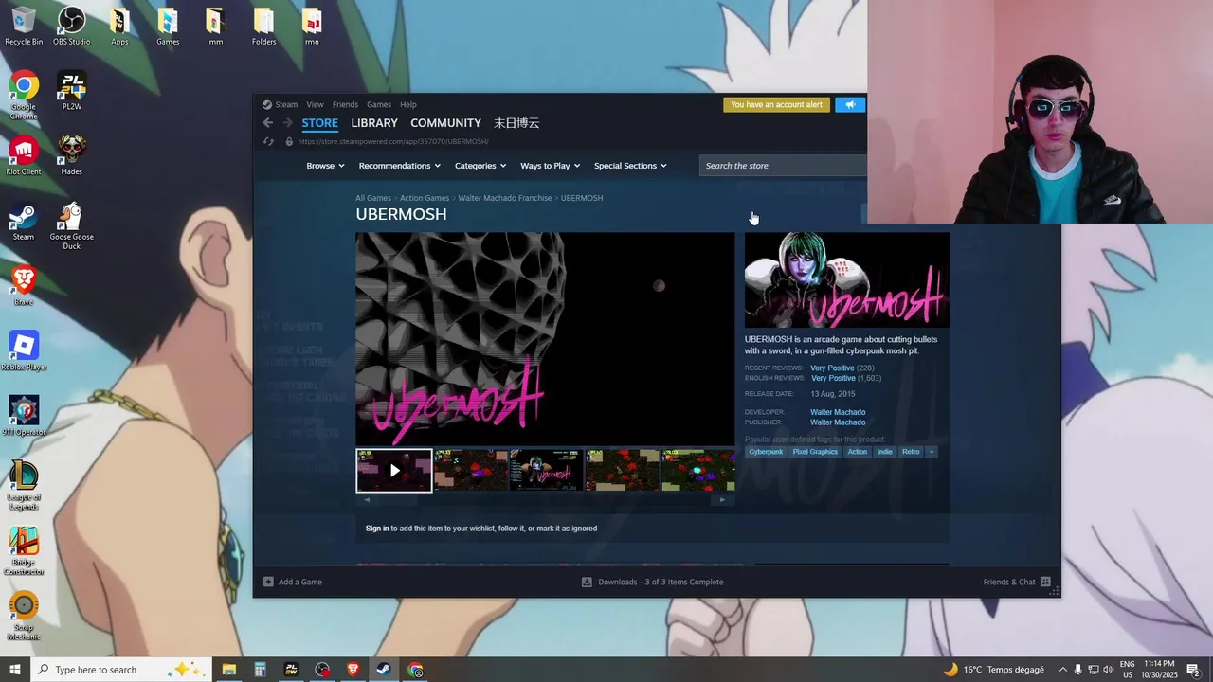This screenshot has width=1213, height=682.
Task: Open the Downloads status icon
Action: point(587,582)
